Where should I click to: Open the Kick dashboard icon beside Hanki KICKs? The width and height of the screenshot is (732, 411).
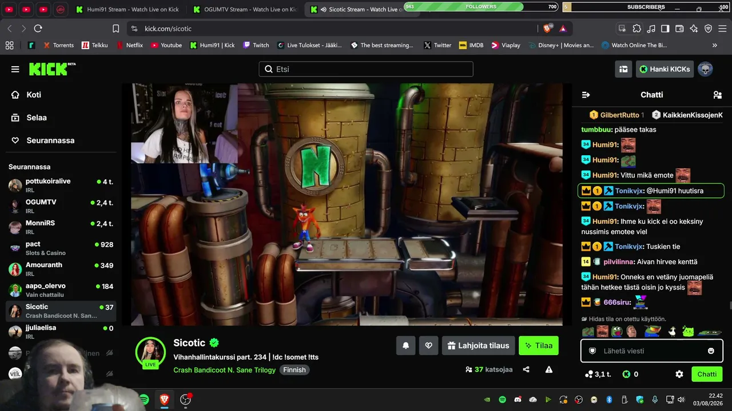coord(623,69)
